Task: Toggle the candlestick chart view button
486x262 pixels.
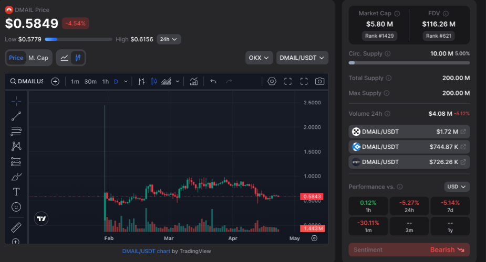Action: (x=78, y=58)
